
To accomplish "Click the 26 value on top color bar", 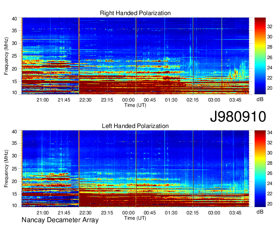I will pyautogui.click(x=270, y=57).
